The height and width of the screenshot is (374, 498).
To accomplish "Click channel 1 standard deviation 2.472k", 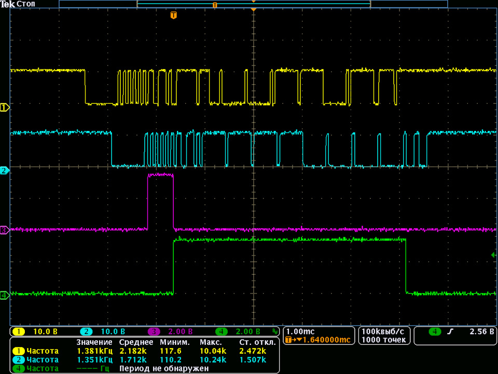I will tap(253, 351).
